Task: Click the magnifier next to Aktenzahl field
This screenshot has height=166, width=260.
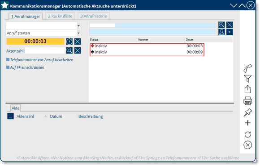Action: pos(69,50)
